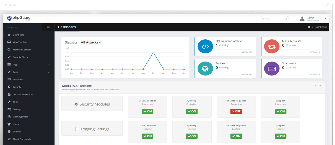Click the phpGuard shield logo
The width and height of the screenshot is (335, 145).
(x=9, y=18)
